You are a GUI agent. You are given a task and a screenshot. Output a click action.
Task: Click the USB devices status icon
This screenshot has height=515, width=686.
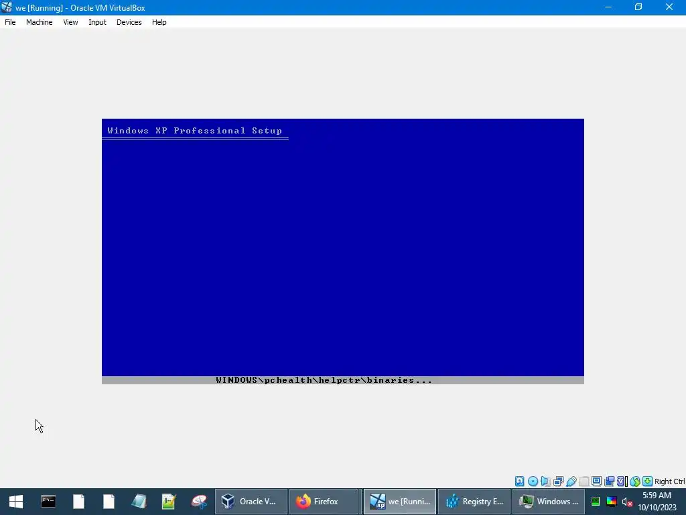coord(571,481)
